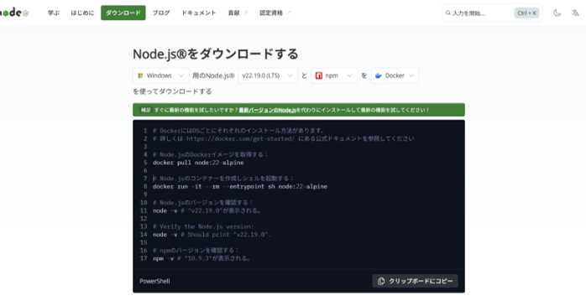
Task: Click the search magnifier icon
Action: click(x=447, y=13)
